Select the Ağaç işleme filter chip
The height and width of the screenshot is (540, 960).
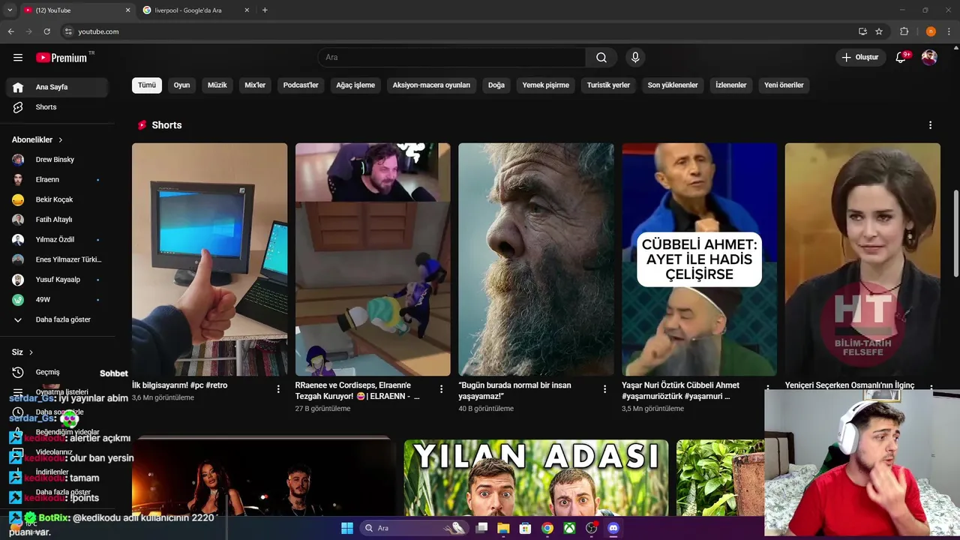pos(355,85)
